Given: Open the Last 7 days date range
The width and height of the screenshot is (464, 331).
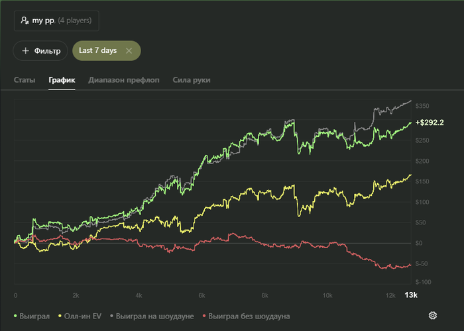Looking at the screenshot, I should coord(96,50).
